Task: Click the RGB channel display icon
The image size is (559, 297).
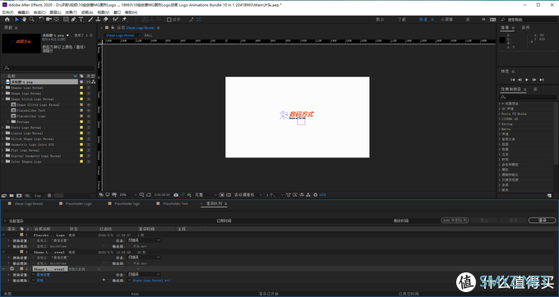Action: click(189, 195)
